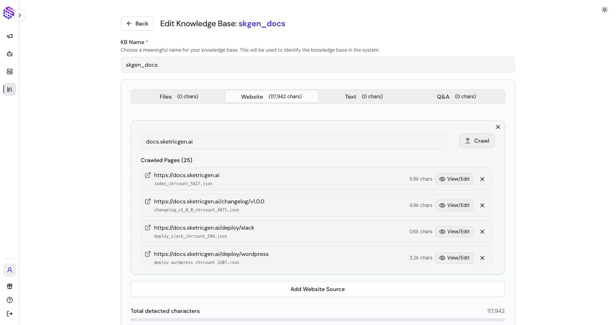
Task: Click the 3.2k chars value
Action: point(420,258)
